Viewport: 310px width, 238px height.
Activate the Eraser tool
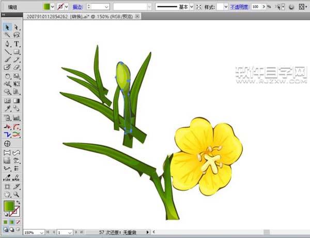(17, 67)
